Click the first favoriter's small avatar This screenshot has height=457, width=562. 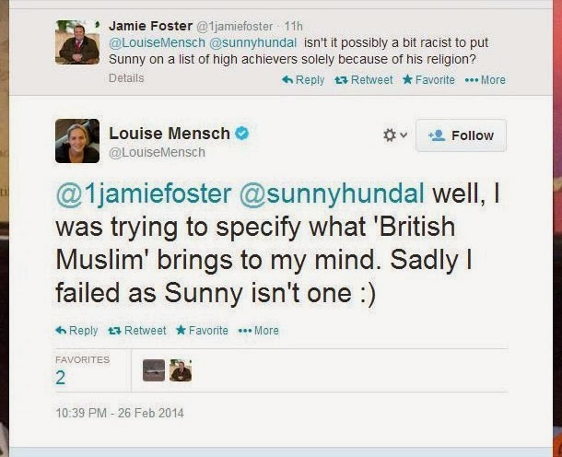click(x=154, y=370)
